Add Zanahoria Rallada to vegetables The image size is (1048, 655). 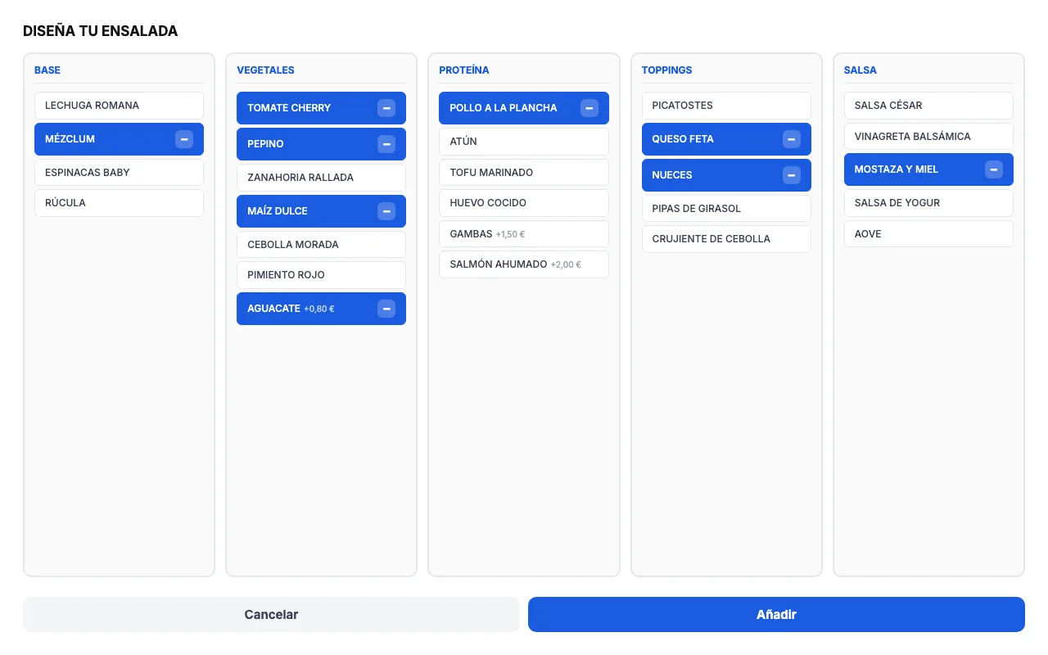(x=321, y=178)
